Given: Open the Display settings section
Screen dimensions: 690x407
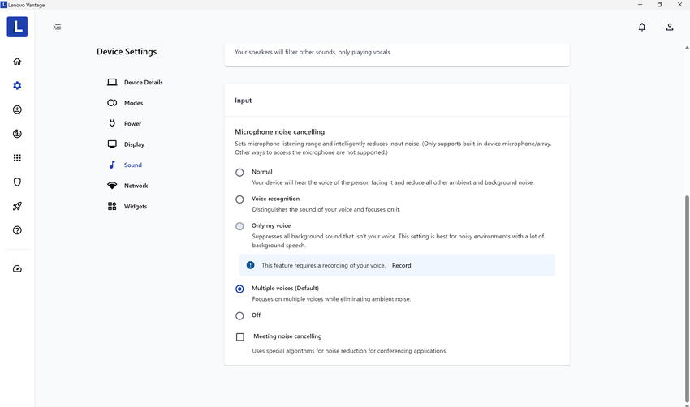Looking at the screenshot, I should click(134, 144).
